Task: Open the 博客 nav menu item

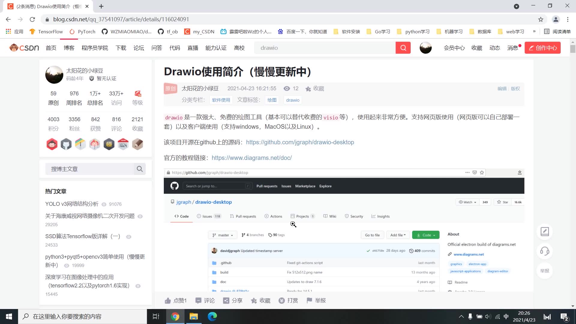Action: [x=69, y=48]
